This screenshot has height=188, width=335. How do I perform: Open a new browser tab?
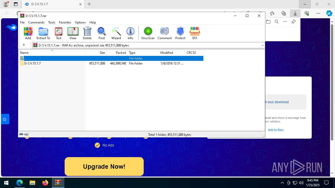coord(89,4)
